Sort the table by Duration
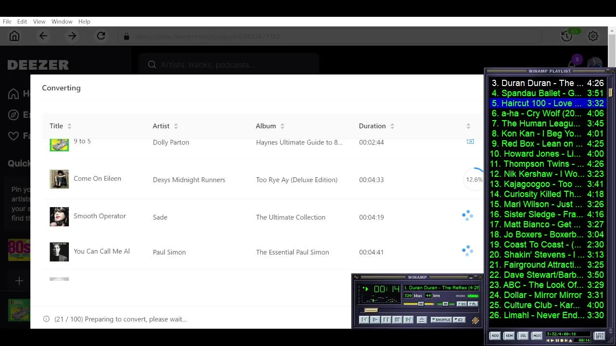 tap(392, 126)
